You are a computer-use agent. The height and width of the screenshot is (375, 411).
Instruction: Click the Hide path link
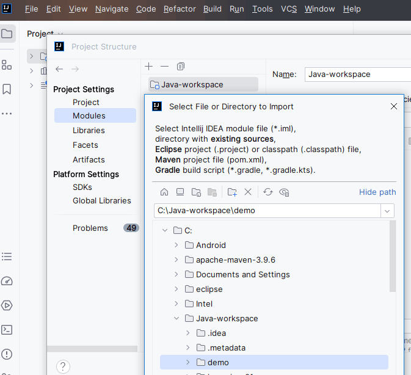[377, 192]
